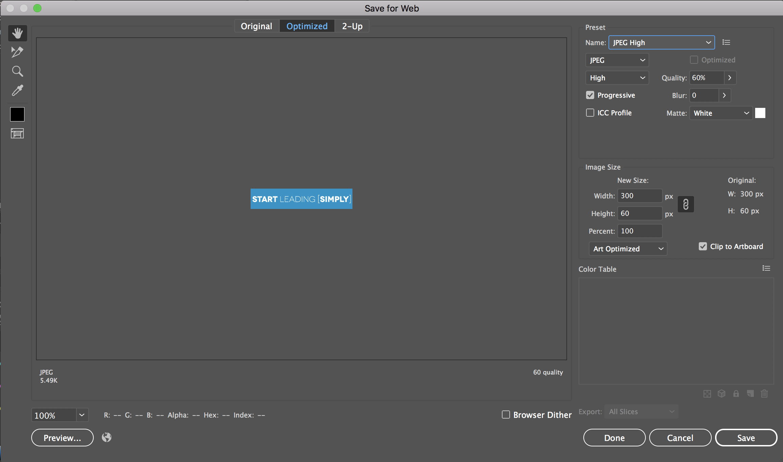783x462 pixels.
Task: Click the foreground color swatch
Action: click(17, 114)
